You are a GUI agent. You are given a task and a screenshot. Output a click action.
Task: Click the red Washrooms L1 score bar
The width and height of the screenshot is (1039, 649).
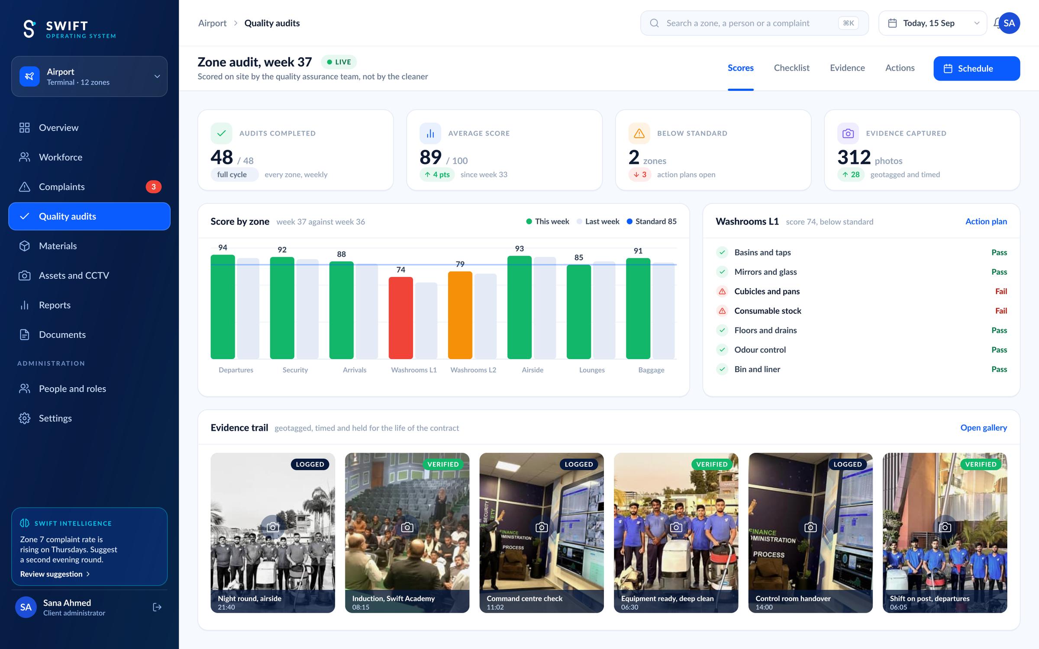[400, 318]
